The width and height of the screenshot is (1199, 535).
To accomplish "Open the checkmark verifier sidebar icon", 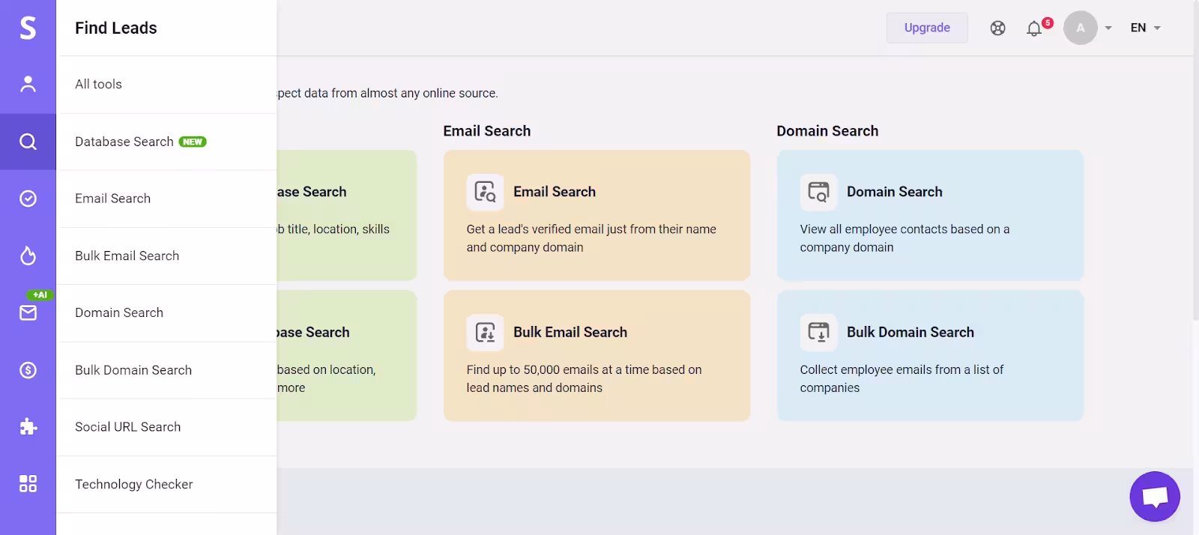I will coord(28,199).
